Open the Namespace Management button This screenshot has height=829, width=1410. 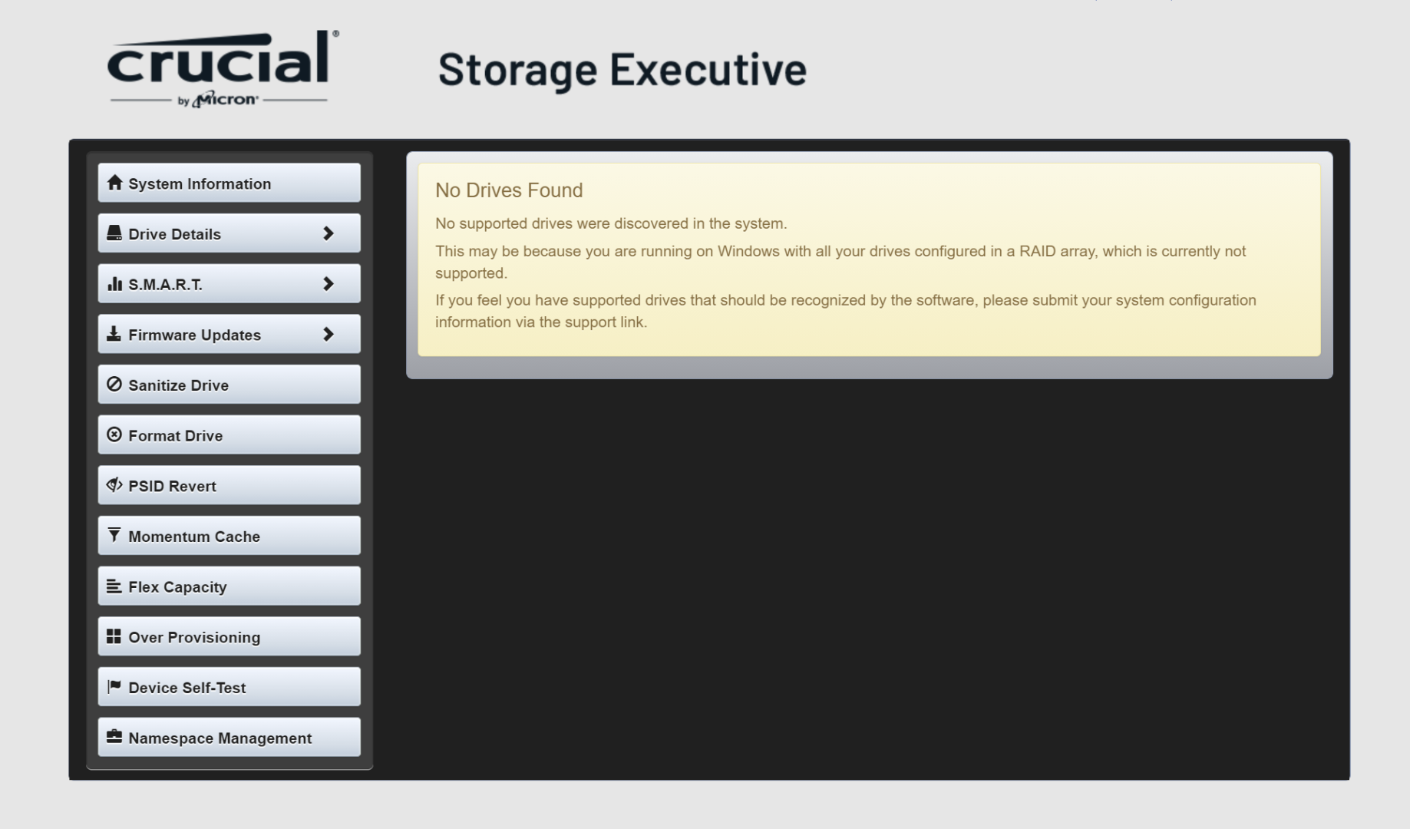click(x=229, y=738)
